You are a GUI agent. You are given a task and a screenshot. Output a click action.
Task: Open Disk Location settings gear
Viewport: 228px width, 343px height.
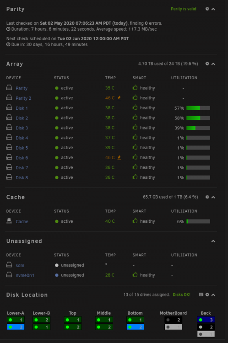tap(207, 295)
